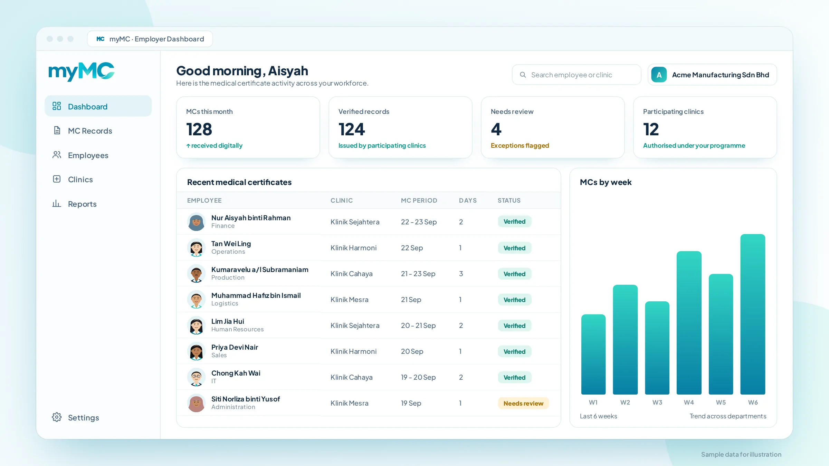
Task: Click 'Klinik Harmoni' in Tan Wei Ling's row
Action: (353, 248)
